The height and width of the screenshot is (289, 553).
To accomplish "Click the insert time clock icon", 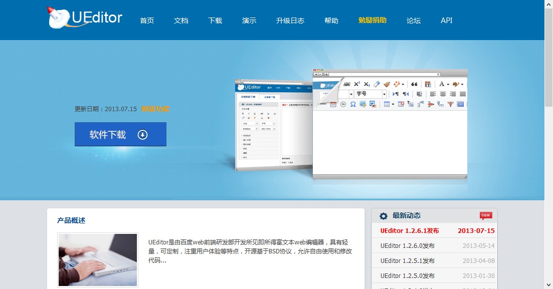I will point(343,104).
